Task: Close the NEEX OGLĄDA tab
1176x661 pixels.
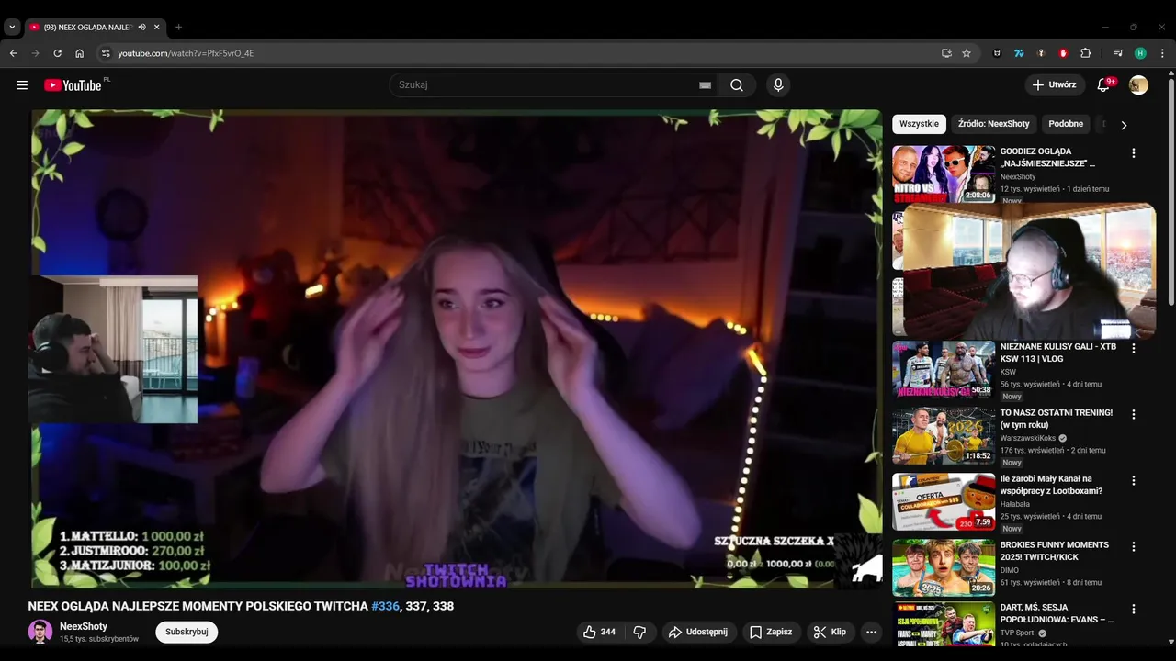Action: click(x=156, y=28)
